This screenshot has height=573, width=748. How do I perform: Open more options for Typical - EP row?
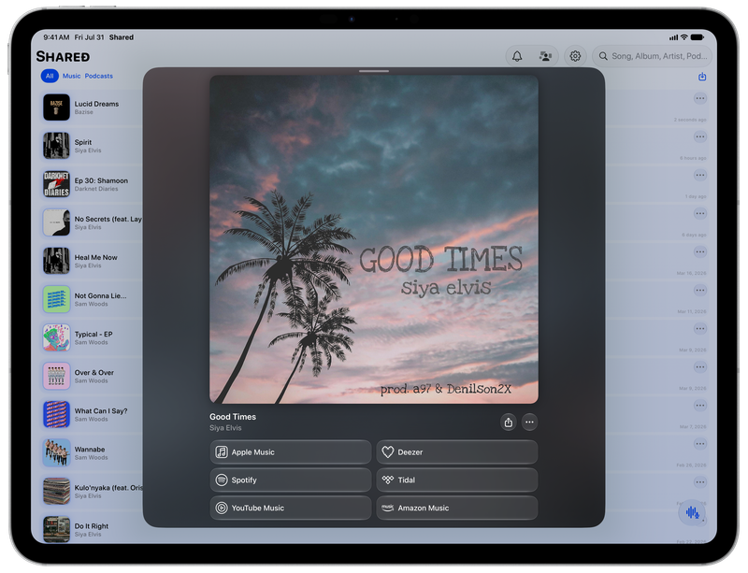point(699,329)
